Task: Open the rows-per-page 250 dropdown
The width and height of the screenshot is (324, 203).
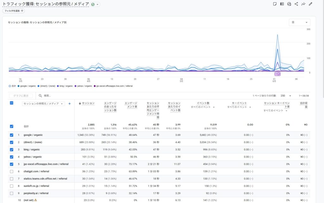Action: (x=286, y=96)
